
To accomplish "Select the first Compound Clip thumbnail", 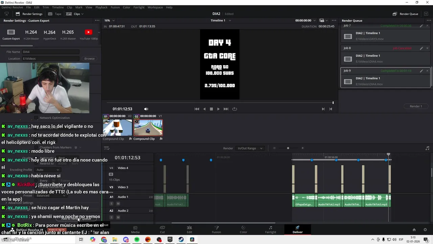I will tap(117, 128).
